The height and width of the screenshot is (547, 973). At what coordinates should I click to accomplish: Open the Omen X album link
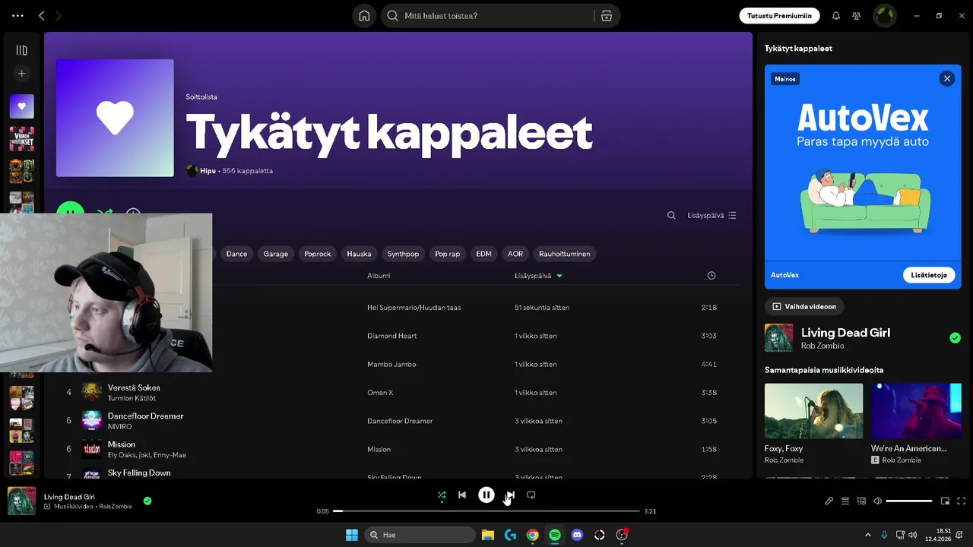tap(380, 393)
